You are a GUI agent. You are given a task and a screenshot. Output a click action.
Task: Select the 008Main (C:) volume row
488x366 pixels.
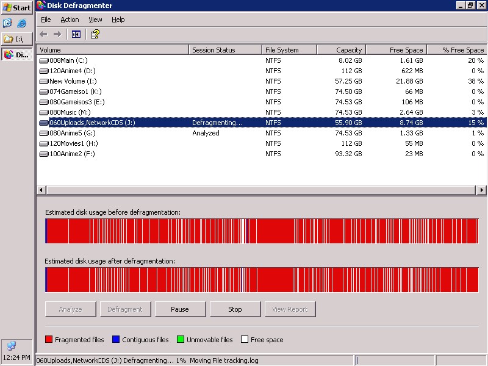pyautogui.click(x=262, y=60)
